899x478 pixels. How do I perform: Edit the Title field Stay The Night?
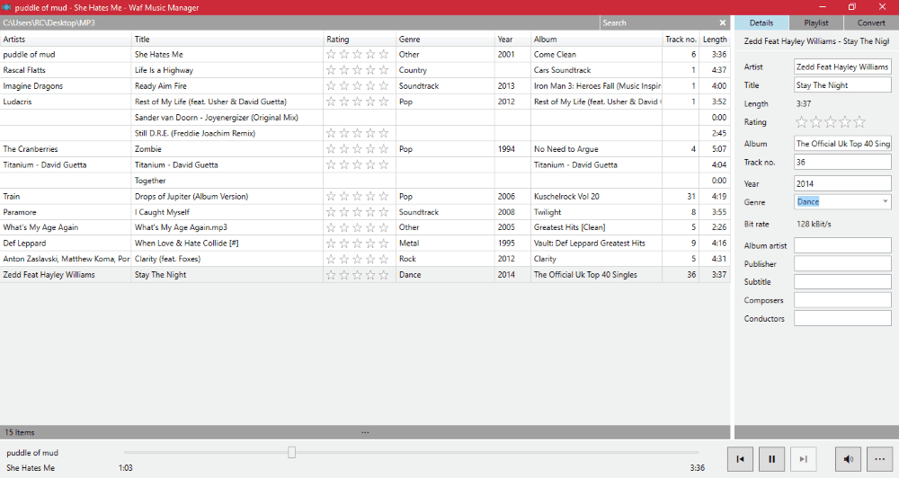tap(842, 84)
